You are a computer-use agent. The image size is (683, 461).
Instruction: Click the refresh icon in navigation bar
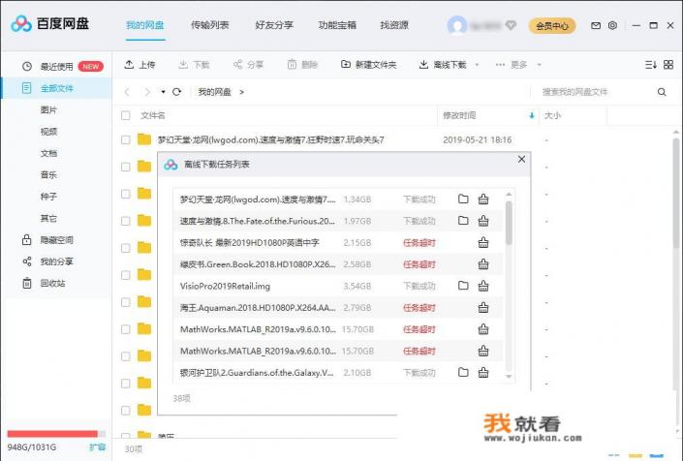tap(177, 92)
